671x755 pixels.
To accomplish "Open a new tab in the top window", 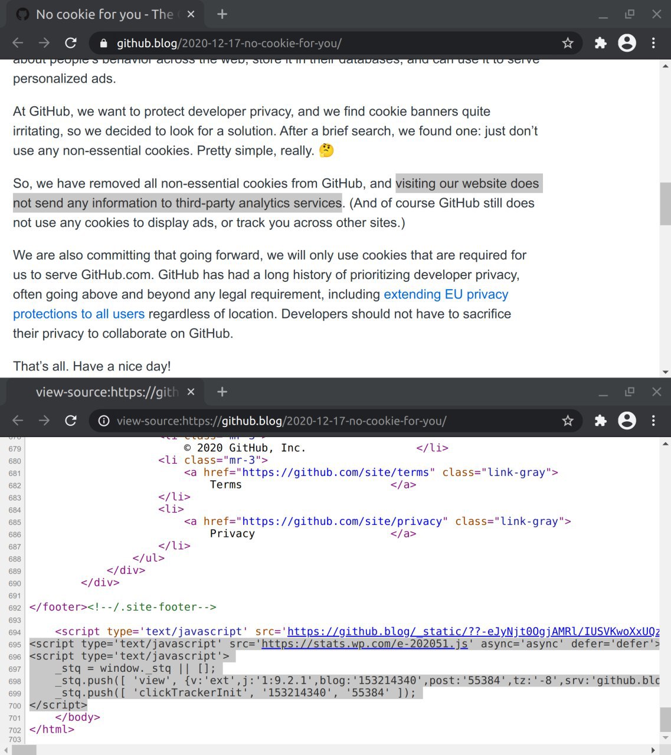I will (x=222, y=14).
